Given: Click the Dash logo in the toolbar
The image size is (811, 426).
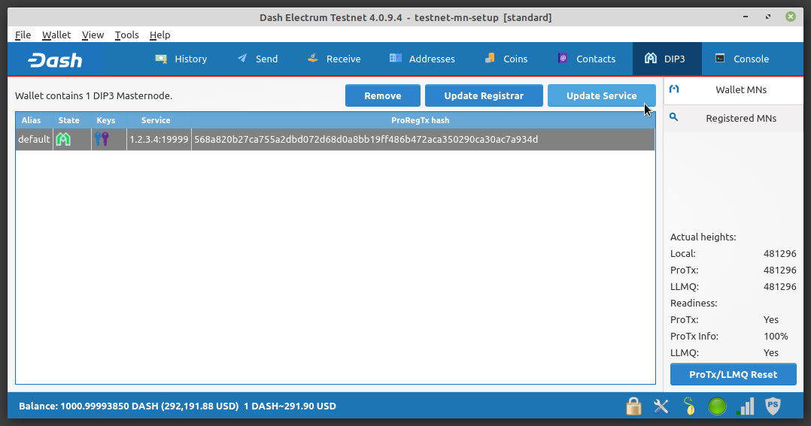Looking at the screenshot, I should (55, 60).
